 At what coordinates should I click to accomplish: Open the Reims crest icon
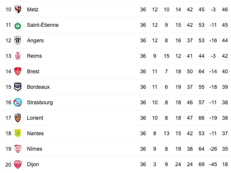click(x=18, y=56)
